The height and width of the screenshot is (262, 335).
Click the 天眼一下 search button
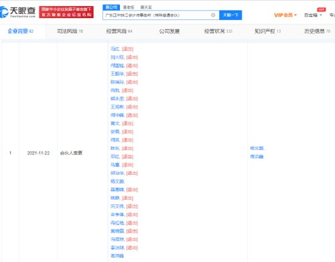click(230, 15)
